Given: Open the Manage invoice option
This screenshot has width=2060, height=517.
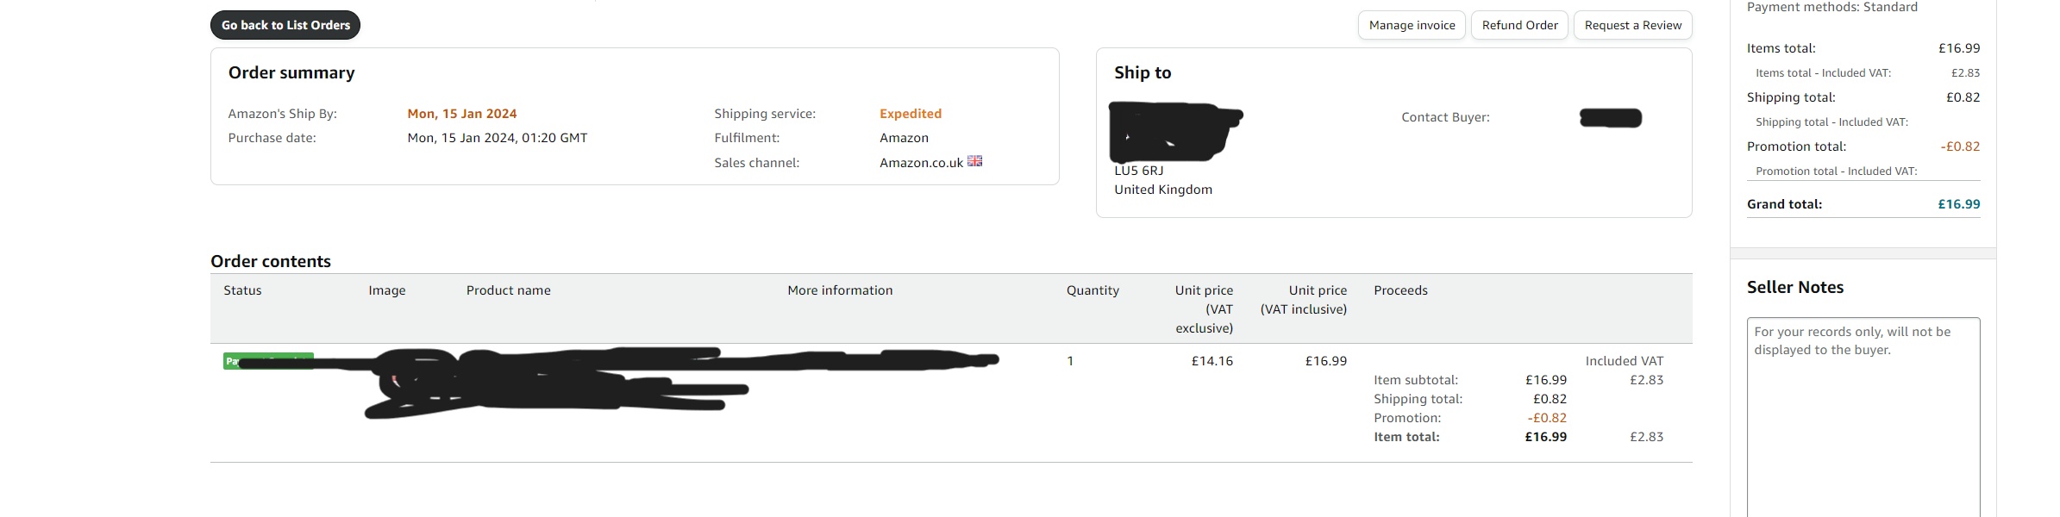Looking at the screenshot, I should click(x=1412, y=25).
